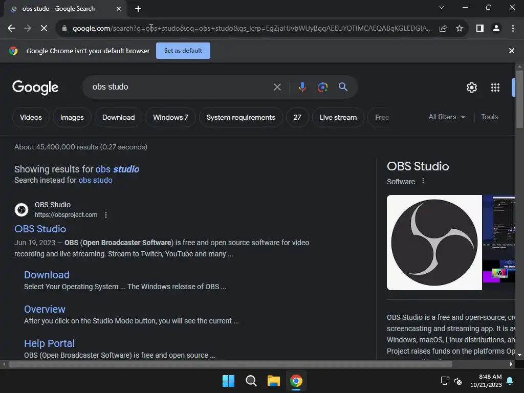This screenshot has height=393, width=524.
Task: Search by image with Google Lens
Action: tap(322, 87)
